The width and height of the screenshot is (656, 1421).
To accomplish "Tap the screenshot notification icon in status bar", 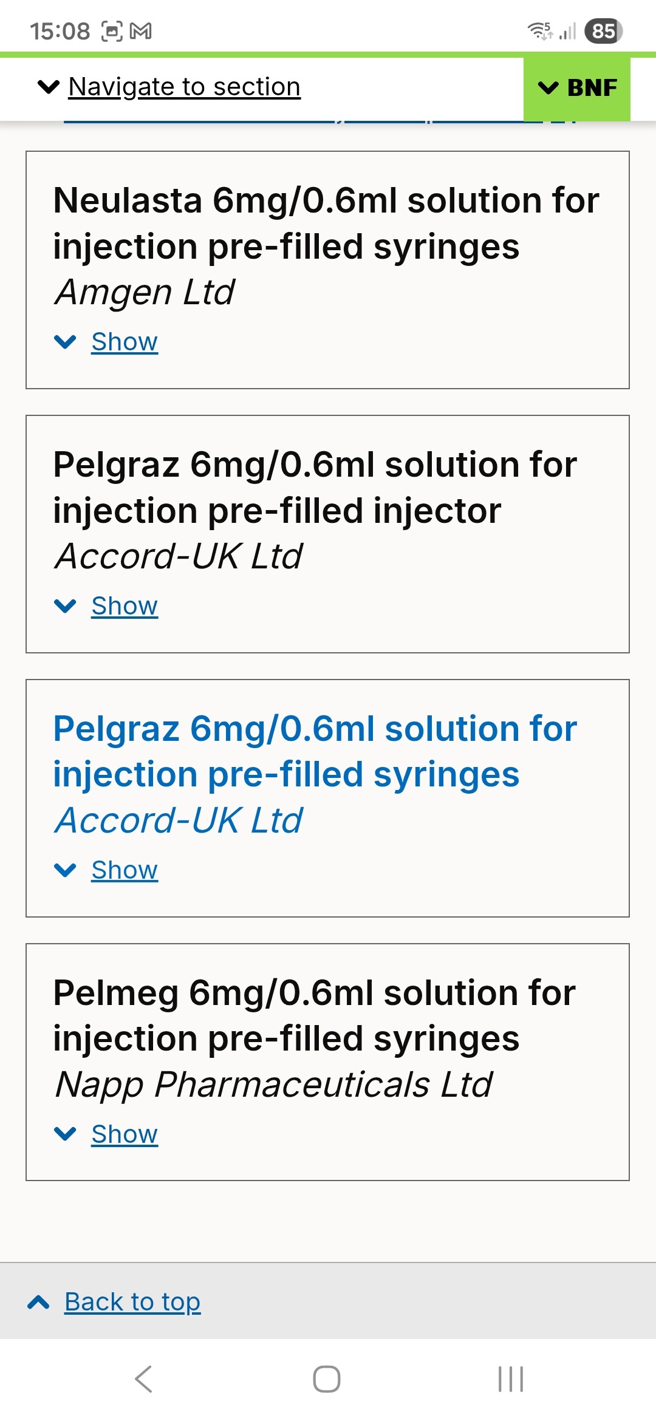I will (112, 31).
